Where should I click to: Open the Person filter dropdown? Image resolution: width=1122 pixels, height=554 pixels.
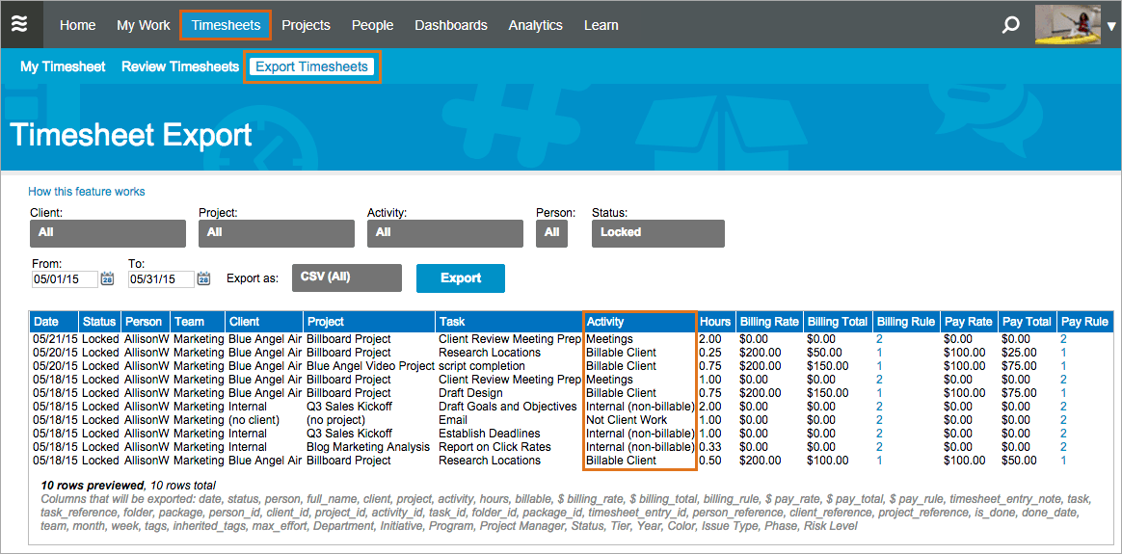[x=551, y=233]
